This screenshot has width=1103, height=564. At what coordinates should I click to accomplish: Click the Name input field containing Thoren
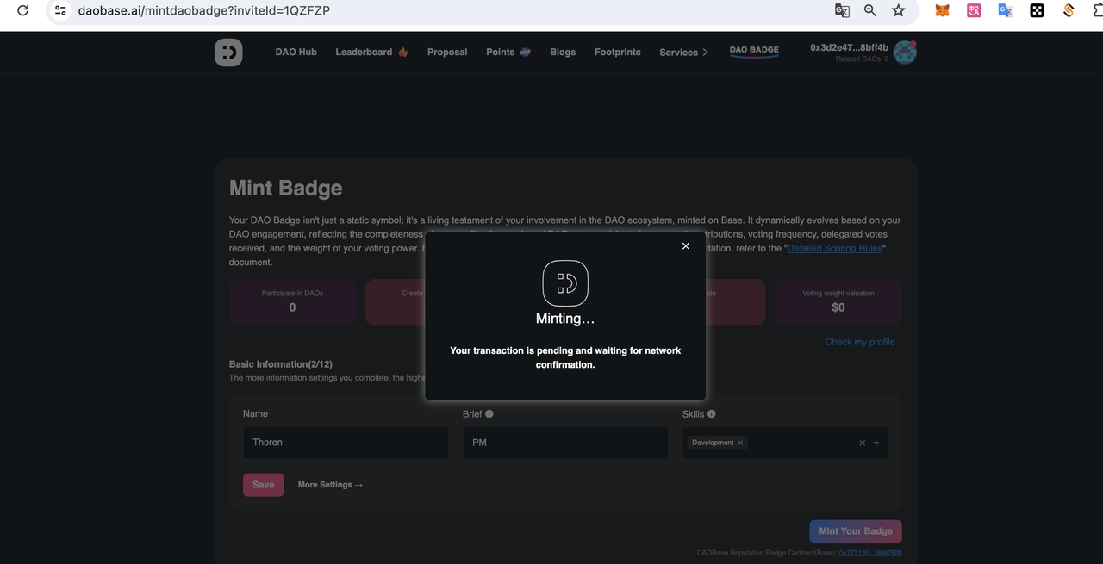345,443
